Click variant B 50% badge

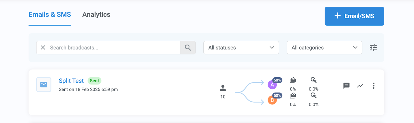[x=277, y=95]
